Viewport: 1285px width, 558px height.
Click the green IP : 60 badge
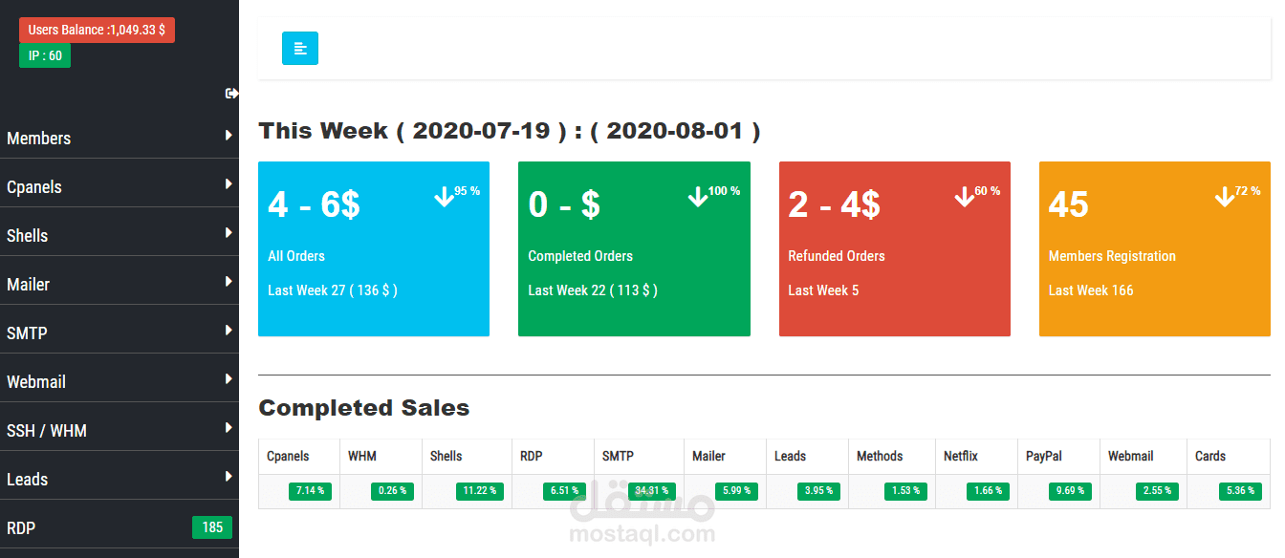[45, 55]
